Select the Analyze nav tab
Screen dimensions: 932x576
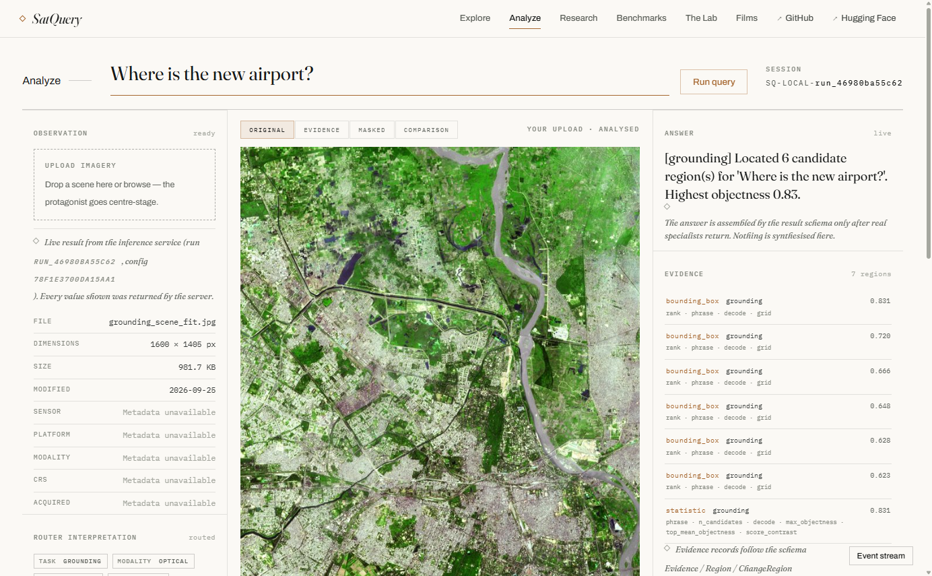(525, 18)
